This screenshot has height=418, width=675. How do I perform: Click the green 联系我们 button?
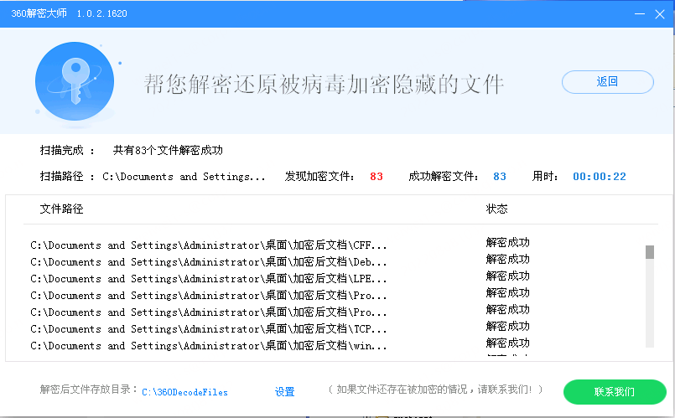point(615,392)
